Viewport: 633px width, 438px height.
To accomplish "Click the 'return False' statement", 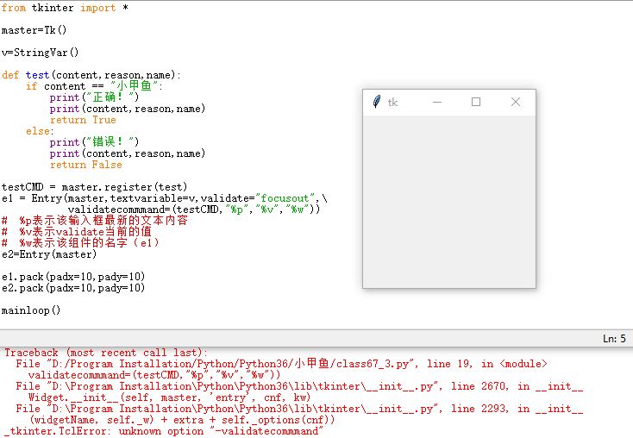I will click(85, 165).
